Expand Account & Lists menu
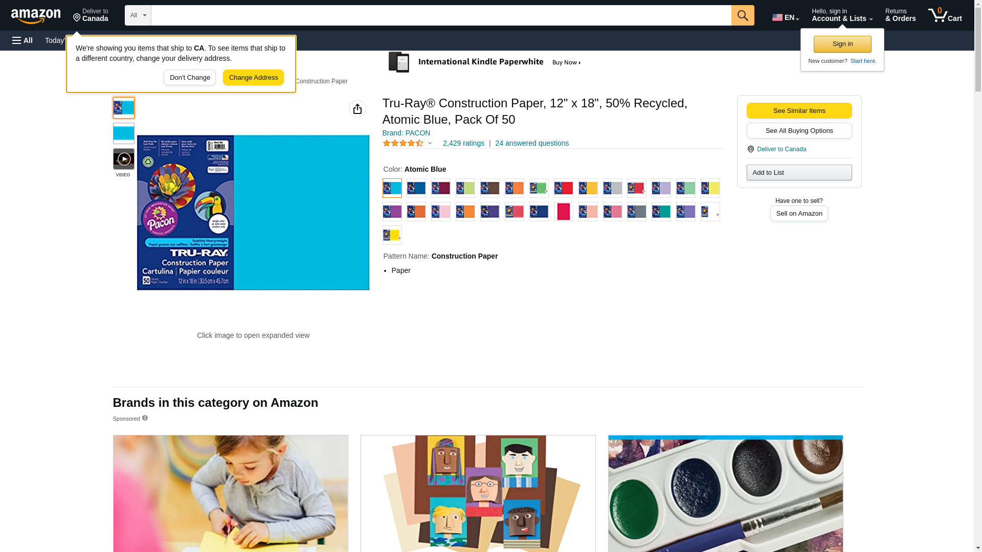The image size is (982, 552). point(842,15)
